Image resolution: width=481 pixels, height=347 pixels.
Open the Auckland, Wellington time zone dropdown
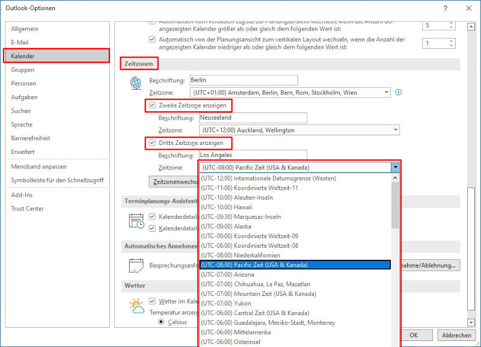tap(396, 130)
